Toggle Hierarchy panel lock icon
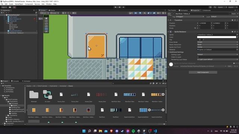Image resolution: width=239 pixels, height=134 pixels. (x=34, y=10)
